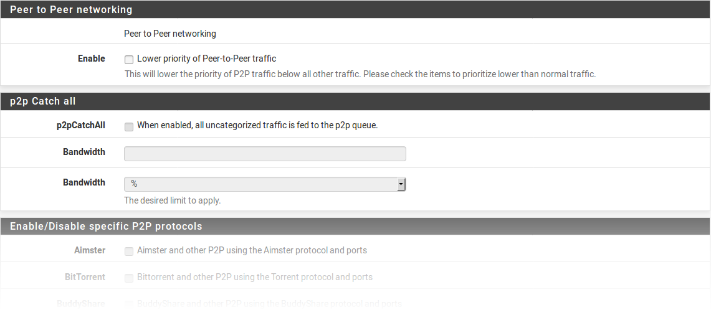Click the Bandwidth text input field

[265, 154]
